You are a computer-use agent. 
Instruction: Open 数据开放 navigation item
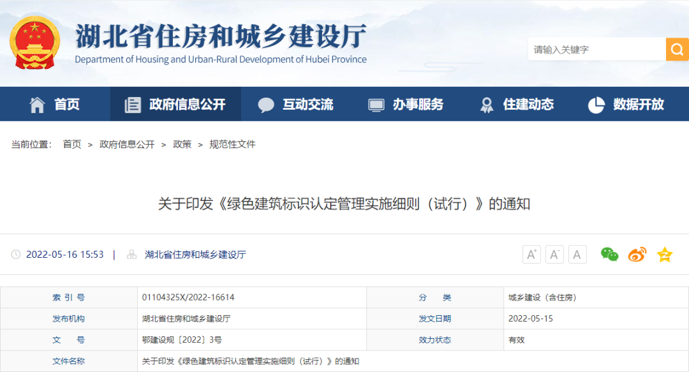click(x=626, y=105)
